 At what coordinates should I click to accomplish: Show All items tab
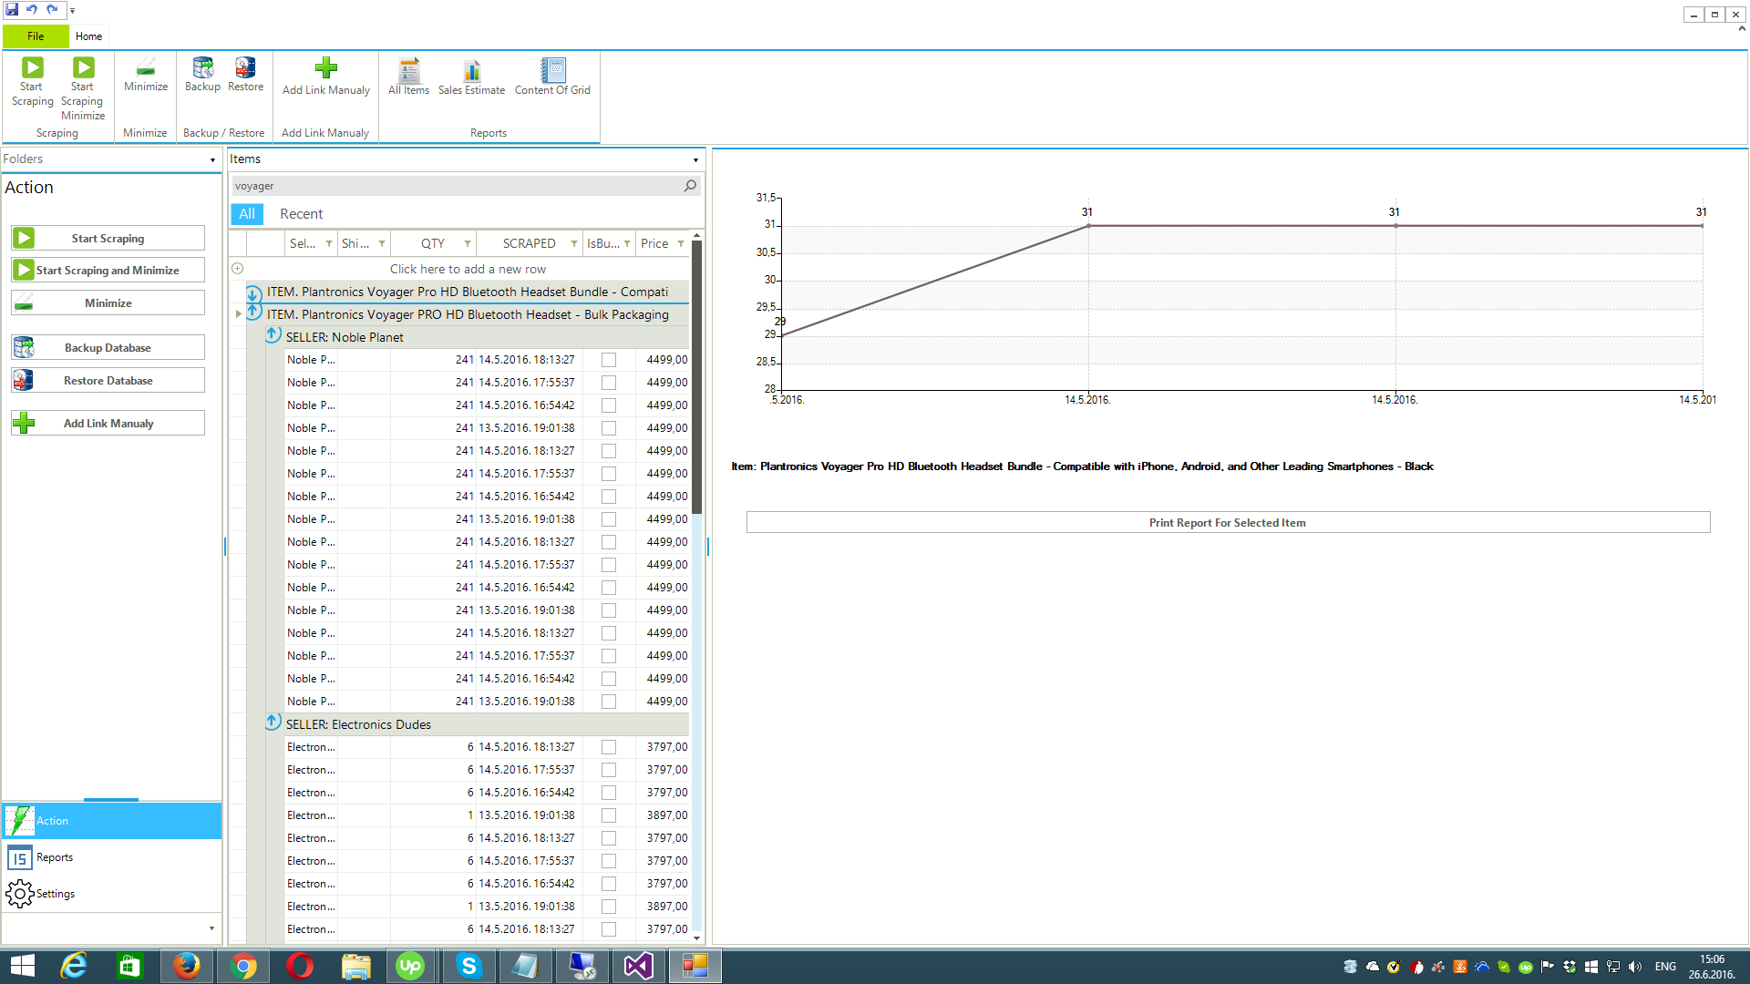(247, 214)
